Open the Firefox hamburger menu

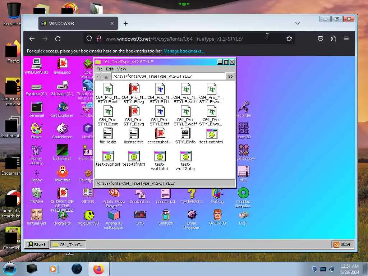tap(346, 38)
